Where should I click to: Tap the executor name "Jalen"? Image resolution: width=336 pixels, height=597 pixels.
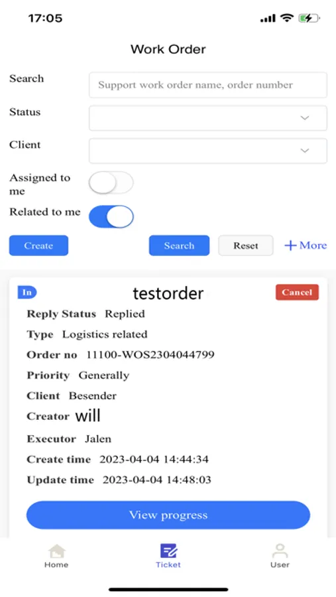tap(98, 438)
